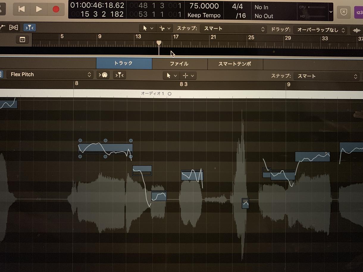Open the Keep Tempo mode menu
The height and width of the screenshot is (272, 363).
[x=204, y=15]
